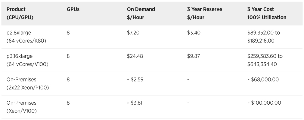Click the ~ $2.59 hourly price
The image size is (304, 120).
click(135, 79)
